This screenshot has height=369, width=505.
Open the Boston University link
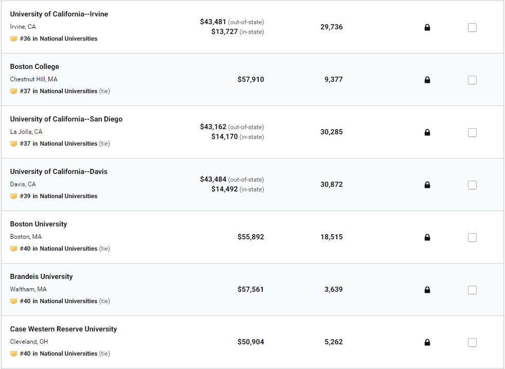pyautogui.click(x=39, y=224)
